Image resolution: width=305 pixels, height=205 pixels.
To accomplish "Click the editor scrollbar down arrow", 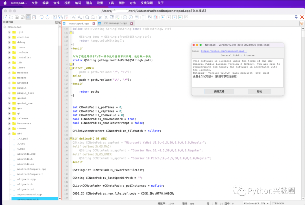I will point(303,199).
